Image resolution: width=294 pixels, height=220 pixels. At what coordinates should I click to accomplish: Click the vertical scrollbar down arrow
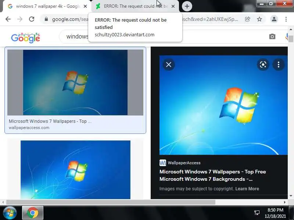click(291, 196)
